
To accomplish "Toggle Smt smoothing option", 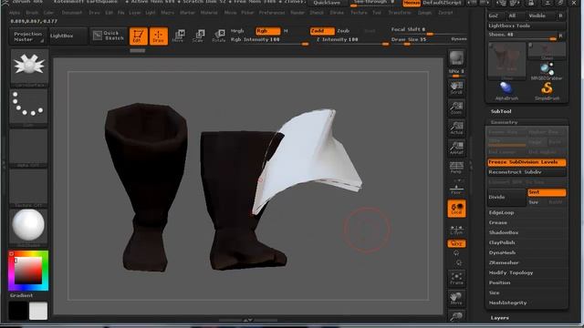I will tap(547, 192).
